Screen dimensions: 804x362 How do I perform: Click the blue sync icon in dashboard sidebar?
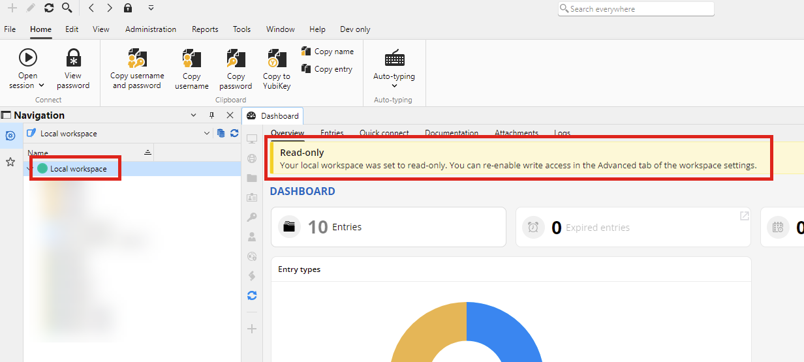pyautogui.click(x=252, y=295)
